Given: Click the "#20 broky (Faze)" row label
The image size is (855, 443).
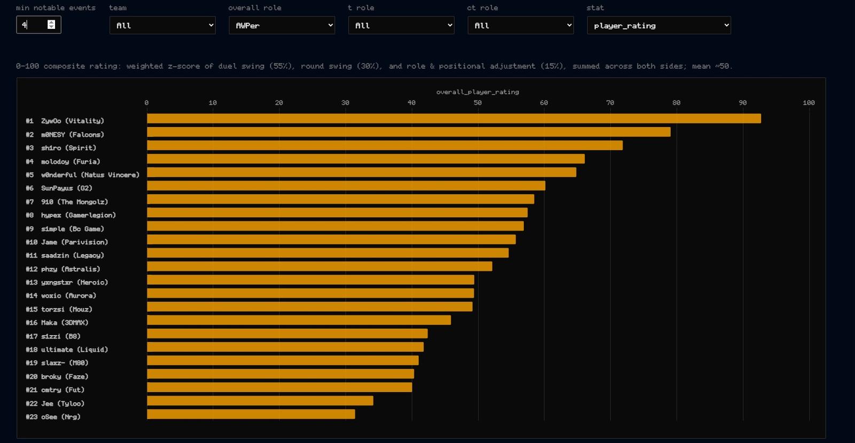Looking at the screenshot, I should tap(57, 376).
